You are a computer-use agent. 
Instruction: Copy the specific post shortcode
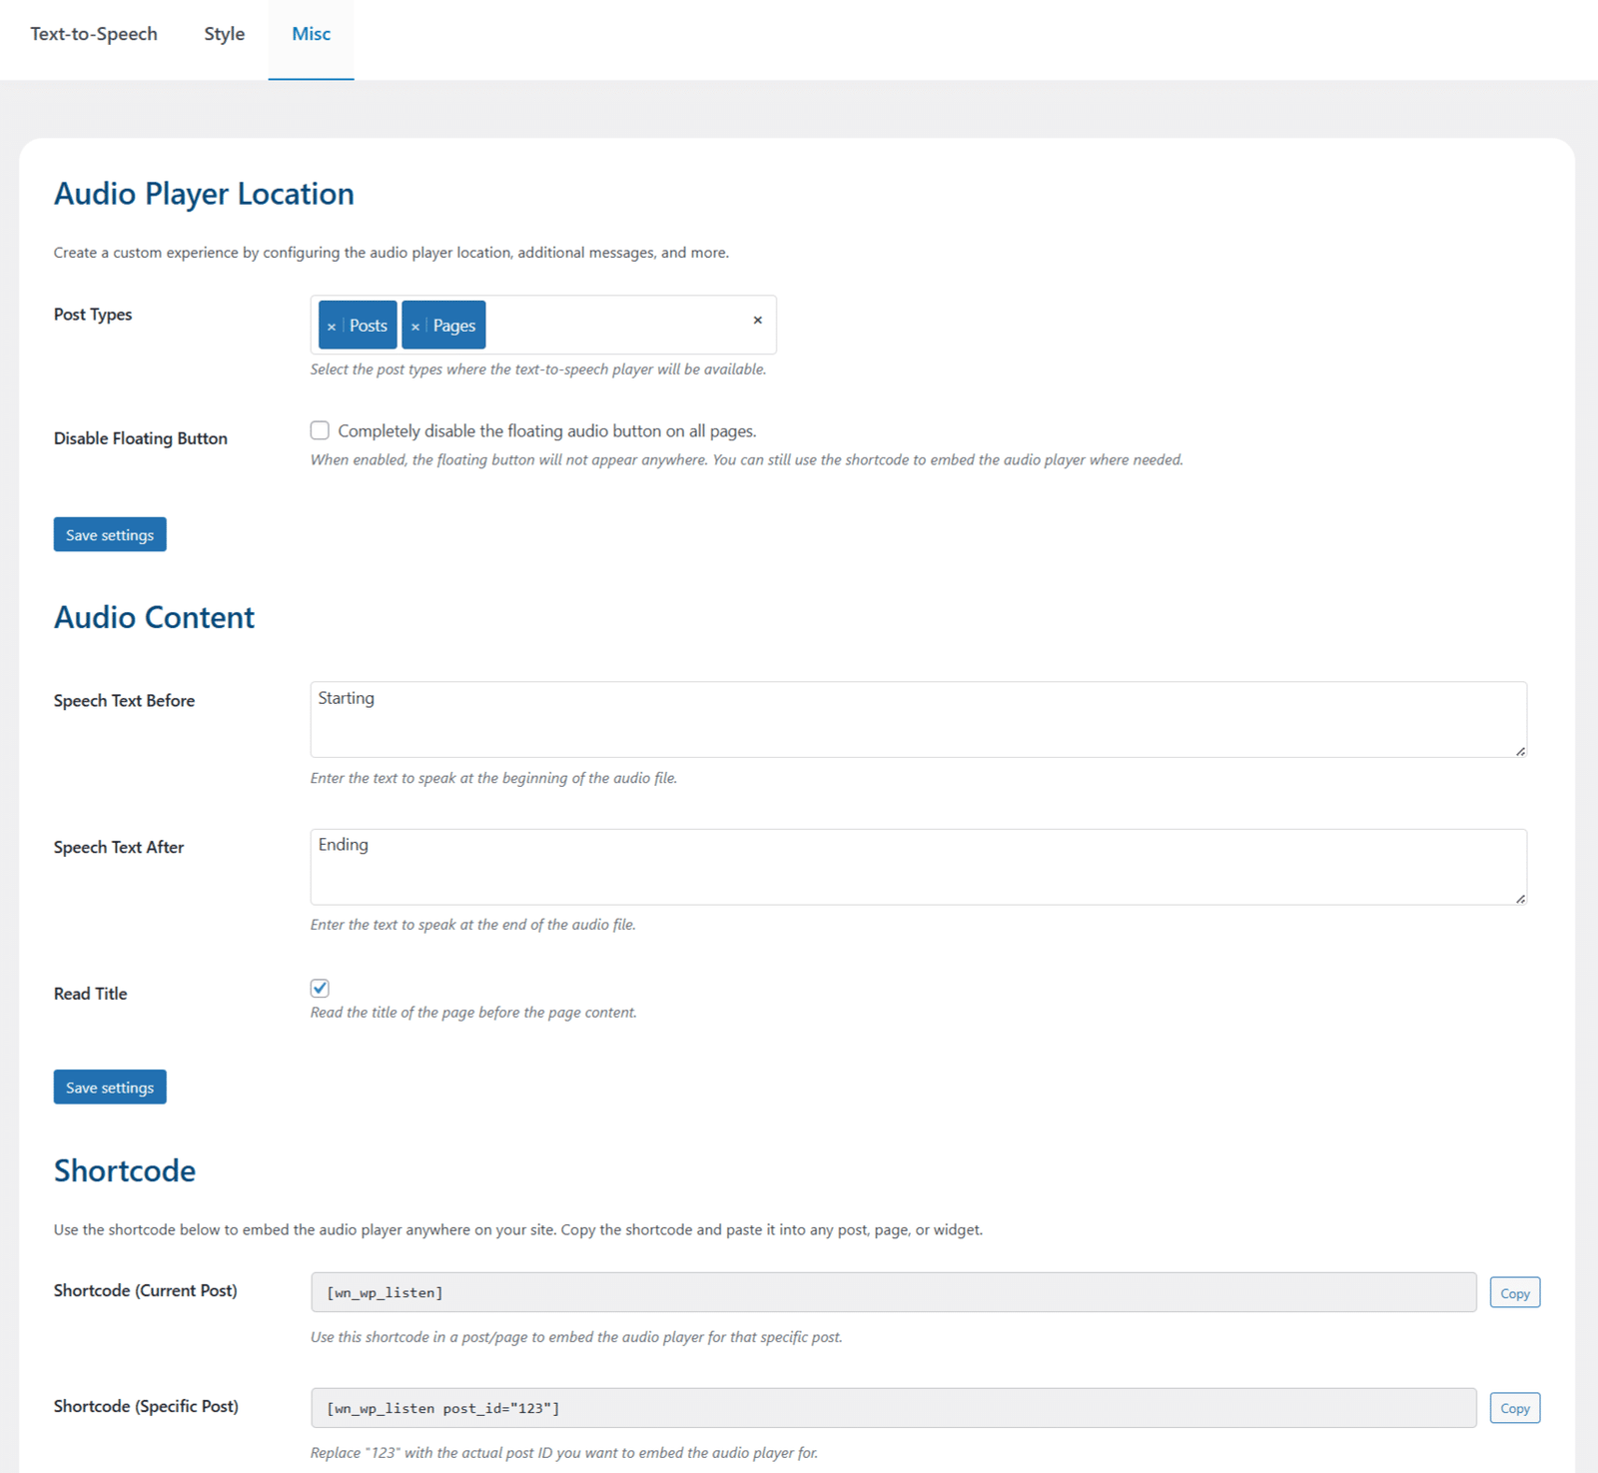[x=1514, y=1408]
